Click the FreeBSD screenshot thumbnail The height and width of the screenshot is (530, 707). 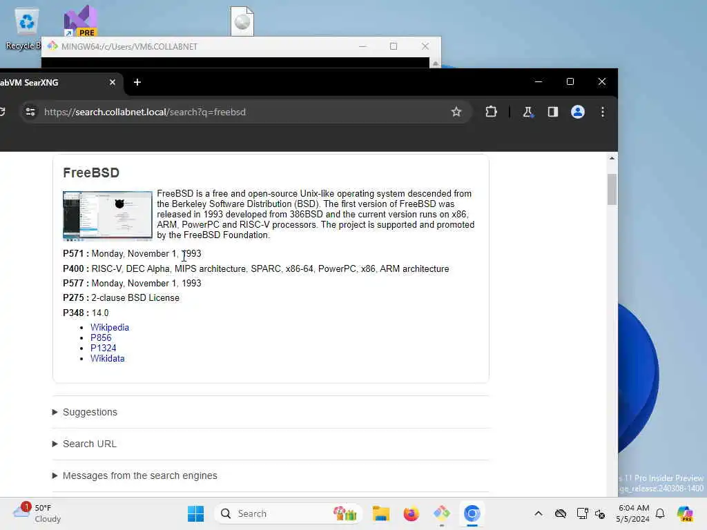tap(107, 215)
